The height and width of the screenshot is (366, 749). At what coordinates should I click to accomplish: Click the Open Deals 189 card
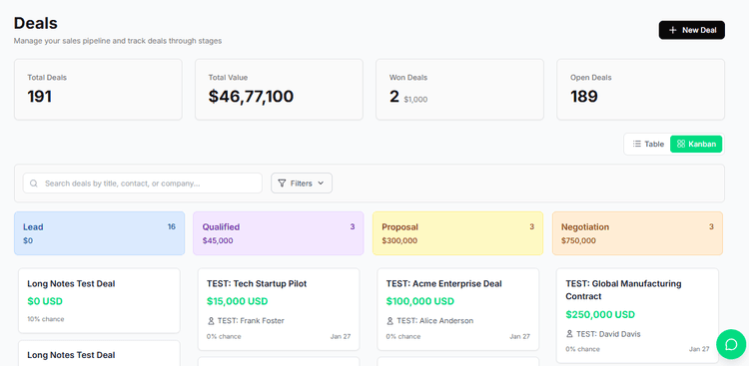640,89
